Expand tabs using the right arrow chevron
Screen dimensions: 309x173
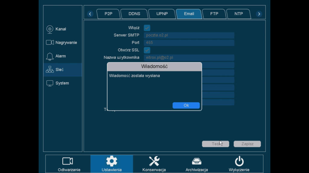(x=259, y=14)
